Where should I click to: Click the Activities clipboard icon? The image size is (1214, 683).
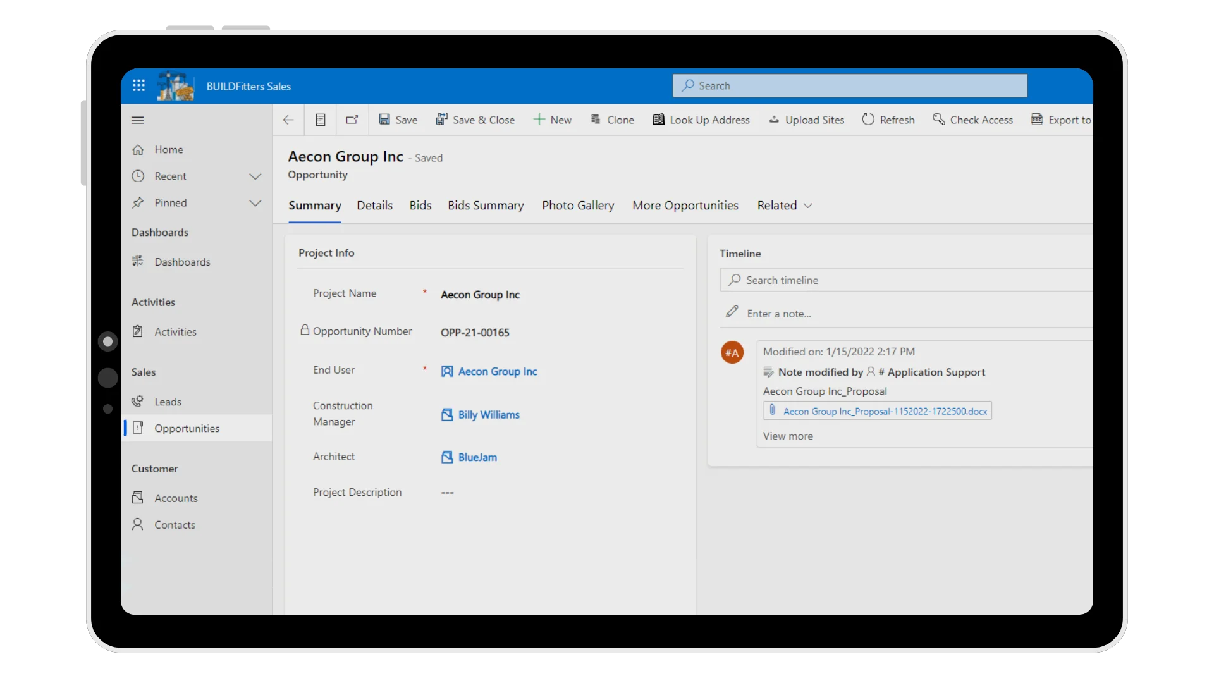click(x=138, y=331)
